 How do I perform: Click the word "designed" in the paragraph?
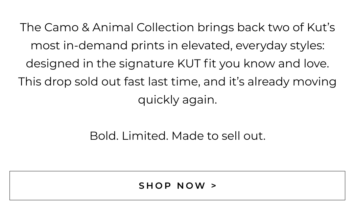[x=53, y=63]
